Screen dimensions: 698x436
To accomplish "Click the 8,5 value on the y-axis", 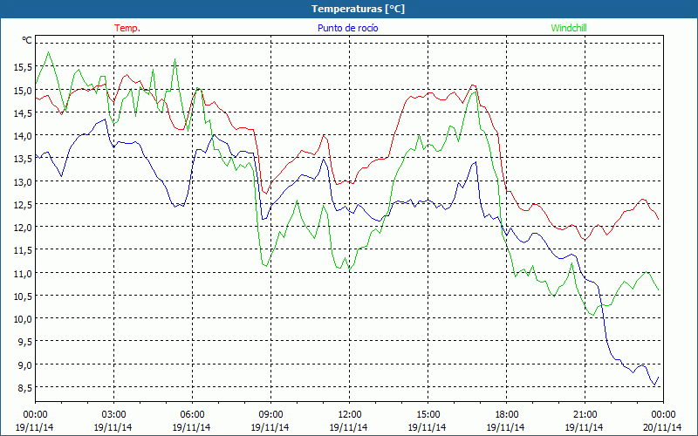I will click(24, 388).
